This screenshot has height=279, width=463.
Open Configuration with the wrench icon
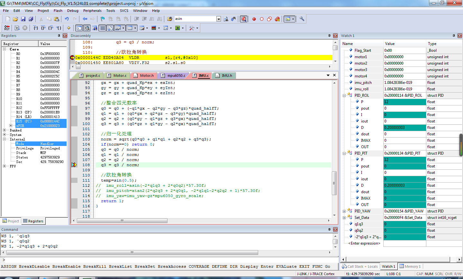pos(302,19)
